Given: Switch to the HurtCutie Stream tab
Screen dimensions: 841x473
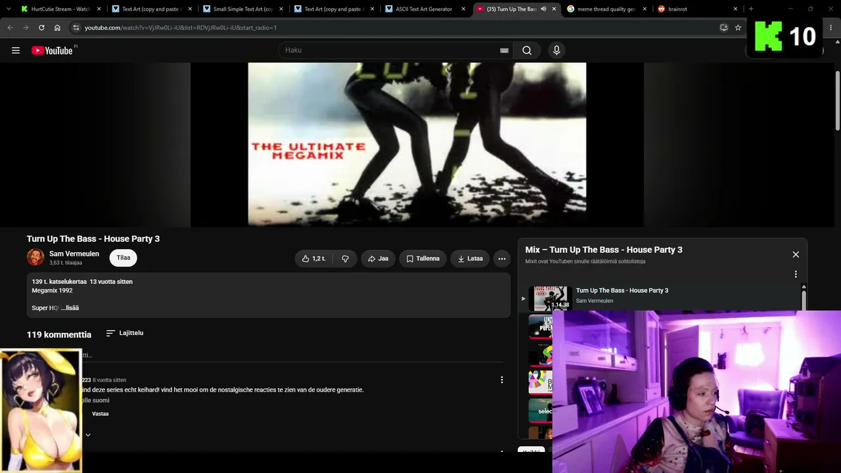Looking at the screenshot, I should (x=62, y=9).
